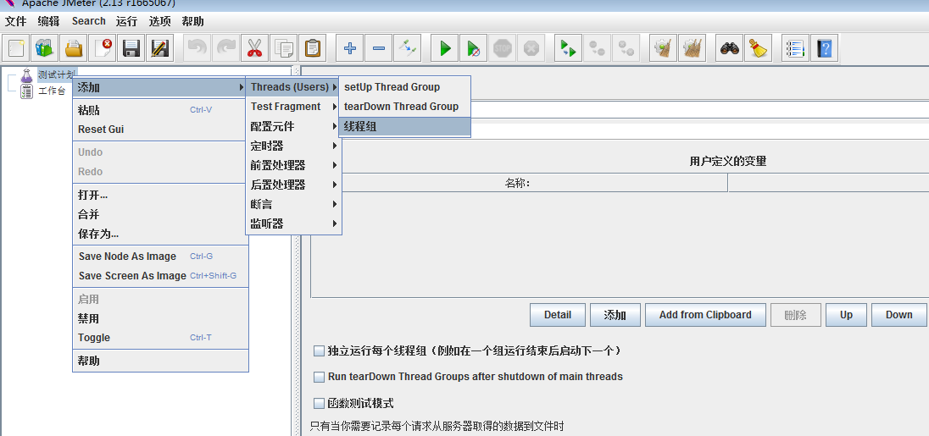Image resolution: width=929 pixels, height=436 pixels.
Task: Click Add from Clipboard button
Action: [705, 315]
